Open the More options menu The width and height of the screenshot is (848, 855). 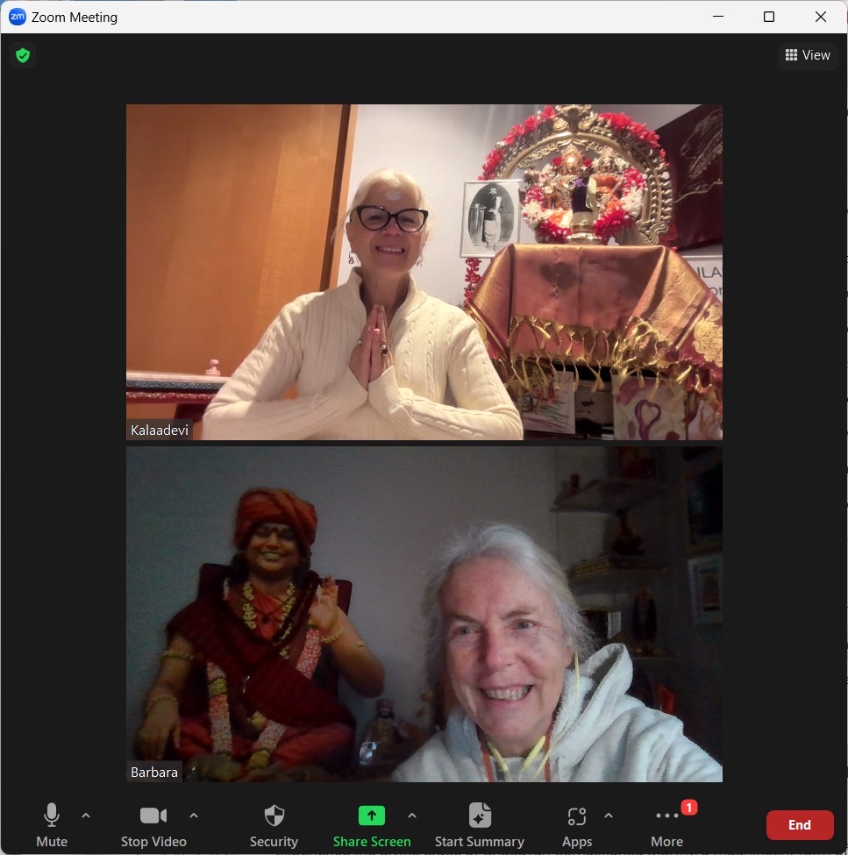666,825
